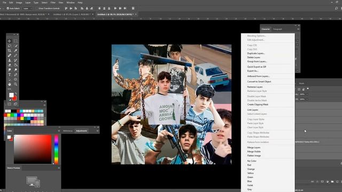Switch to the Adjustments tab
Screen dimensions: 342x192
click(x=81, y=131)
